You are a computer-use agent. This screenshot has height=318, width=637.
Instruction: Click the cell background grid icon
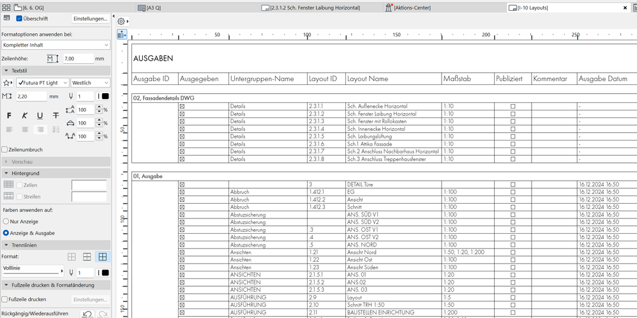(x=8, y=185)
